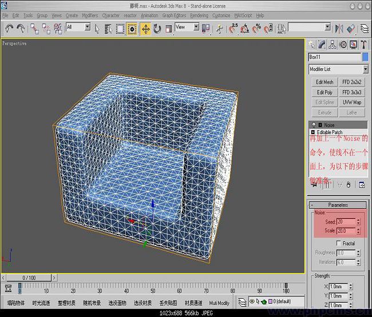Activate the Select and Move tool
The image size is (372, 317).
tap(145, 29)
